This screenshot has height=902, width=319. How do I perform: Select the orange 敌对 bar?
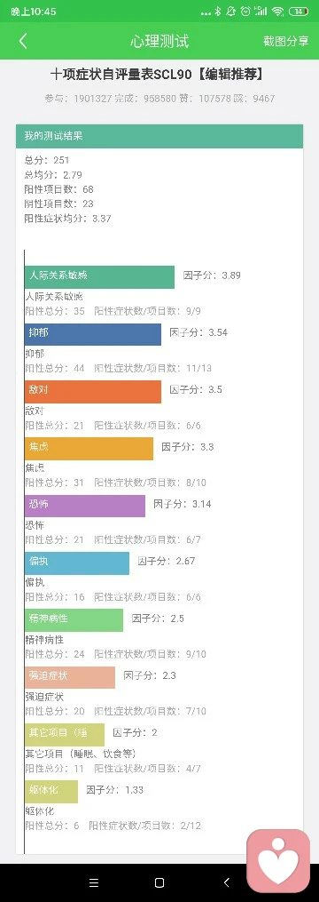[x=93, y=391]
